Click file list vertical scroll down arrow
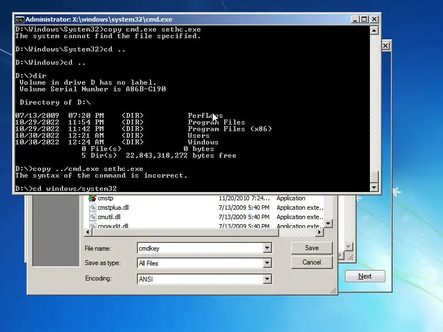Image resolution: width=443 pixels, height=332 pixels. click(328, 224)
